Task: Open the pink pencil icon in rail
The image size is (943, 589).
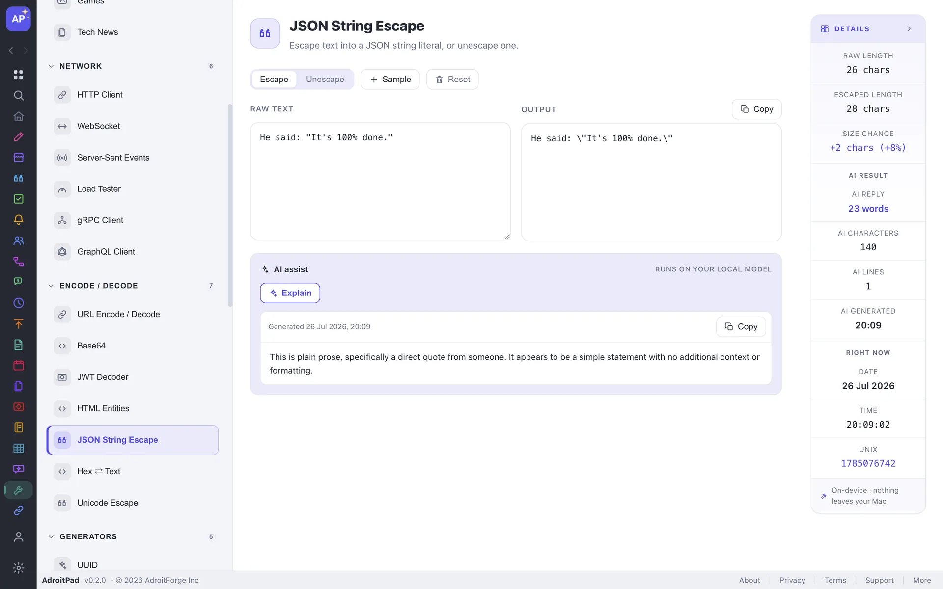Action: pos(18,137)
